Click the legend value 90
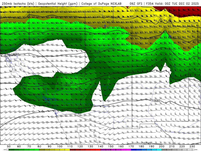Image resolution: width=201 pixels, height=151 pixels. (49, 146)
